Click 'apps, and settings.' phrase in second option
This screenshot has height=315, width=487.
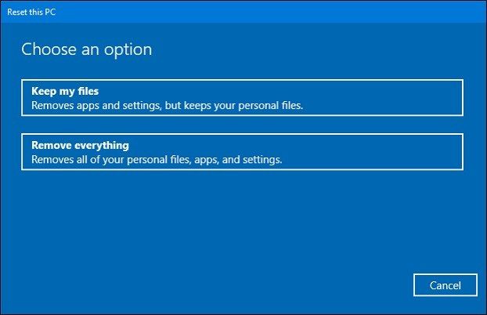point(238,160)
